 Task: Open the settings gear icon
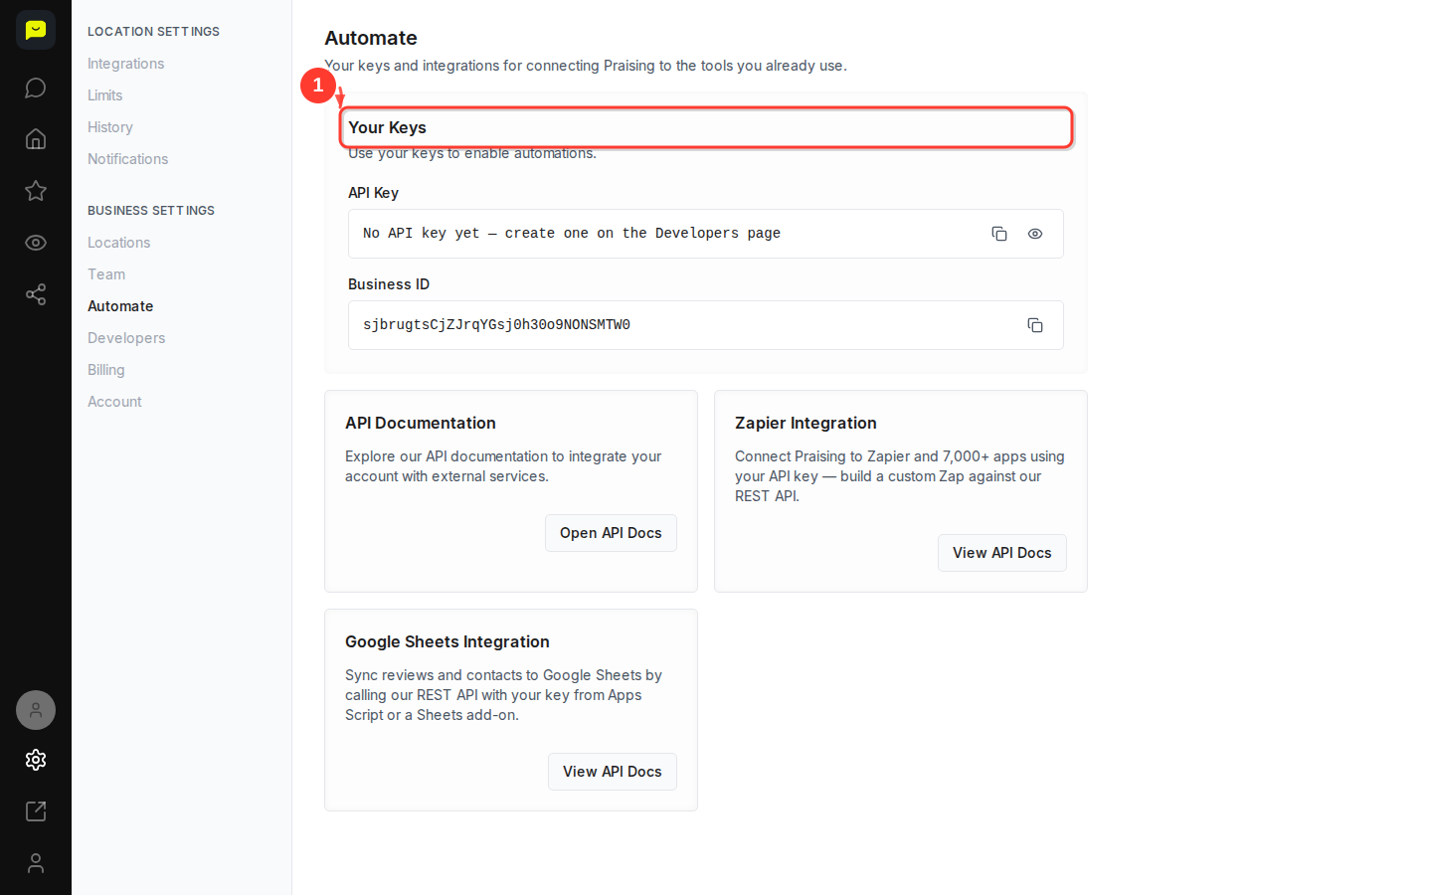point(36,760)
